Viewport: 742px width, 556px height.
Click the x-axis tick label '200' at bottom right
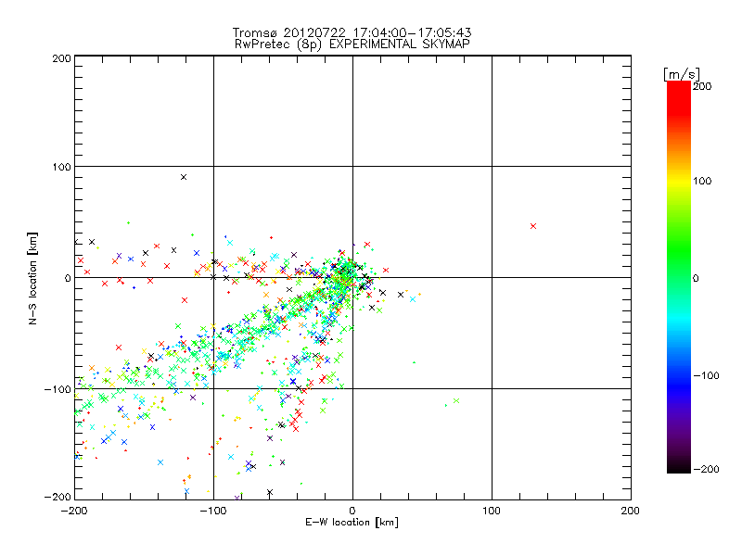click(x=631, y=511)
